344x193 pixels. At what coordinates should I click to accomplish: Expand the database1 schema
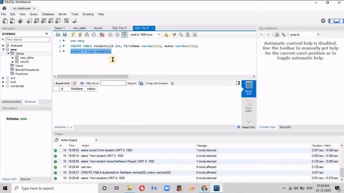[3, 46]
